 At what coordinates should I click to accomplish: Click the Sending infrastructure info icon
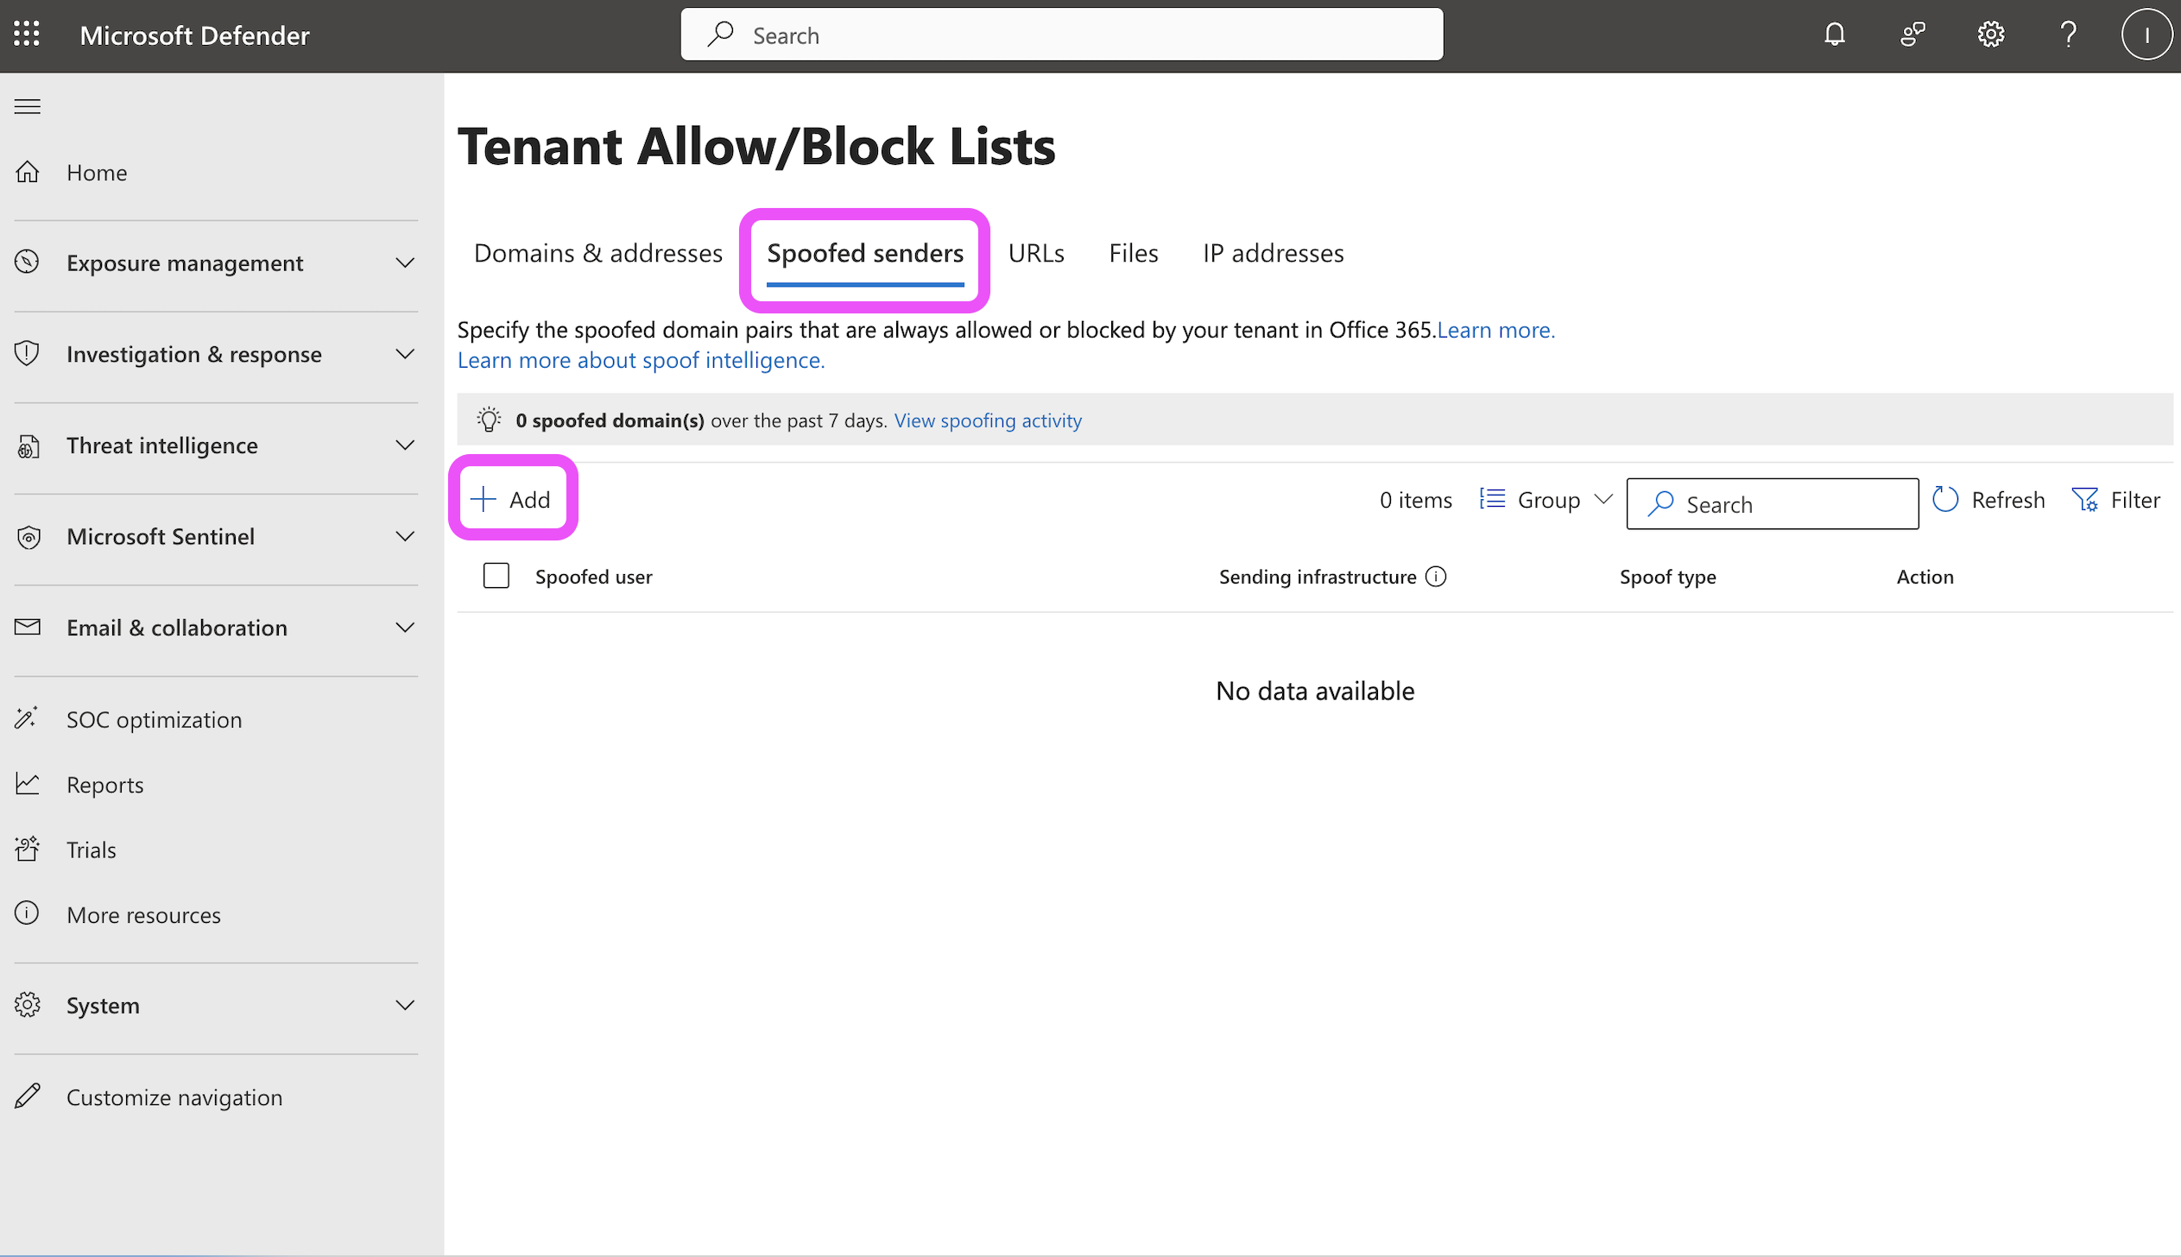click(1436, 577)
